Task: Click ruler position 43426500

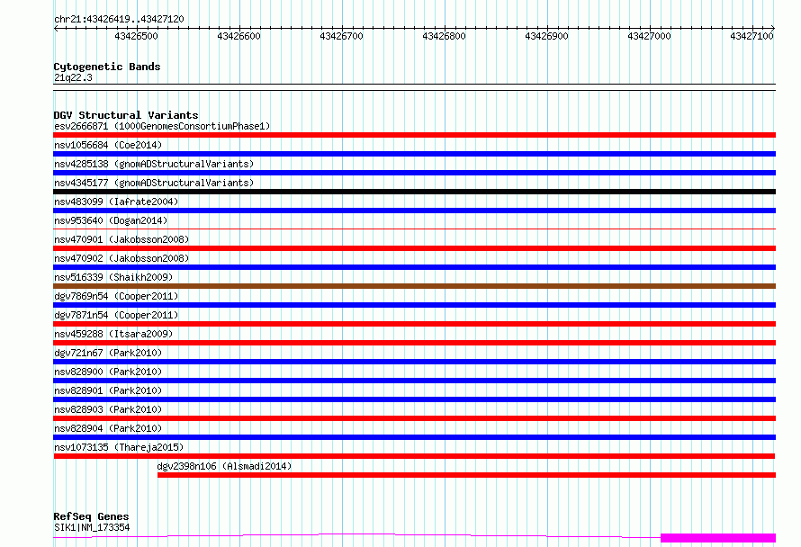Action: point(137,36)
